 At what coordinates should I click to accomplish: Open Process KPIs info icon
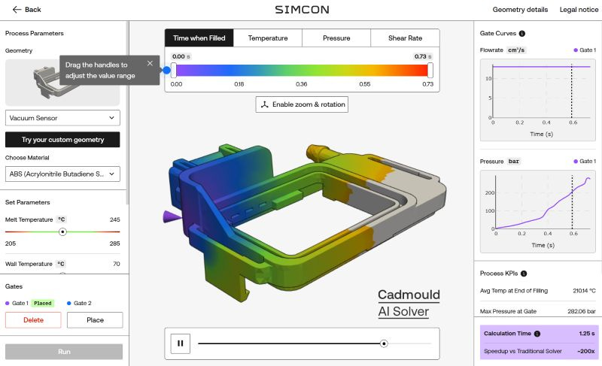pos(524,274)
